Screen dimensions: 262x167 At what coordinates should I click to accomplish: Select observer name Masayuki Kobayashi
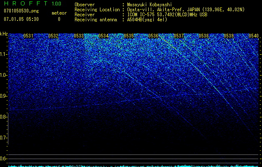click(150, 5)
